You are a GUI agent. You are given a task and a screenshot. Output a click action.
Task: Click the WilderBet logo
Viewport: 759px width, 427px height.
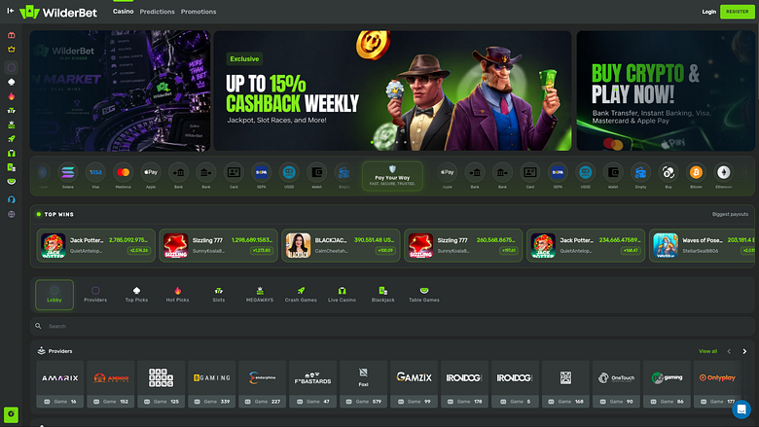click(58, 12)
